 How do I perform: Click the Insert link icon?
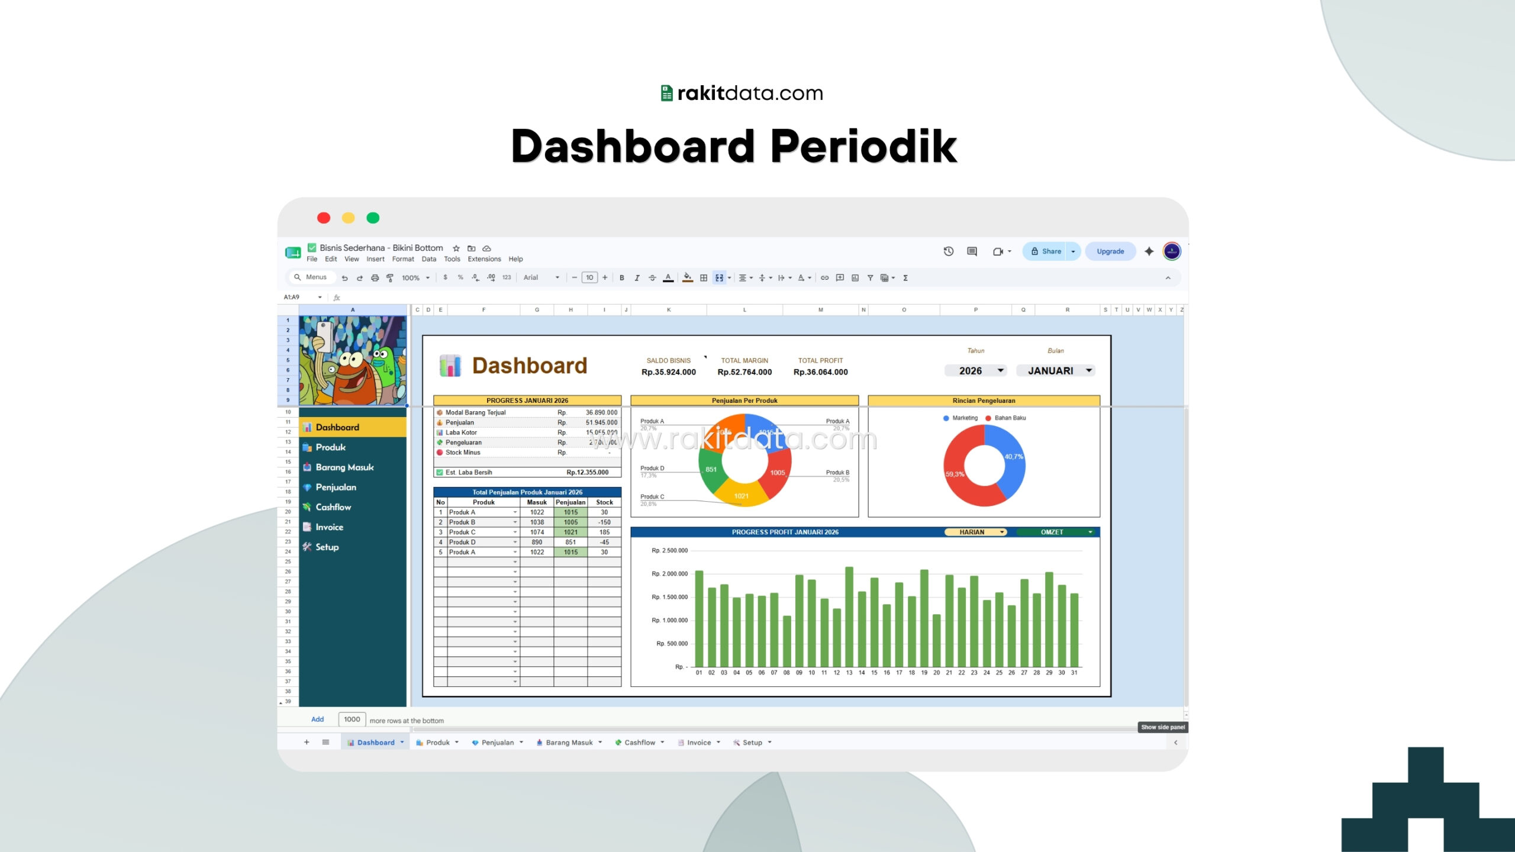[x=824, y=277]
